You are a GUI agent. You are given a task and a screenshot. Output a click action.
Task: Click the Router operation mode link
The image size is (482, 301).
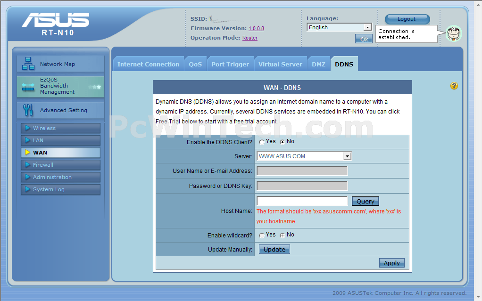[250, 38]
